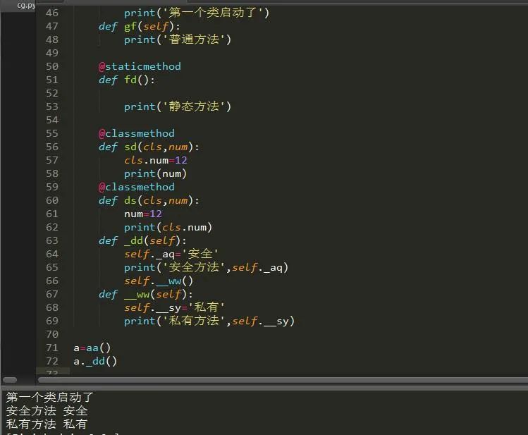528x435 pixels.
Task: Click the def fd() method definition
Action: point(126,80)
